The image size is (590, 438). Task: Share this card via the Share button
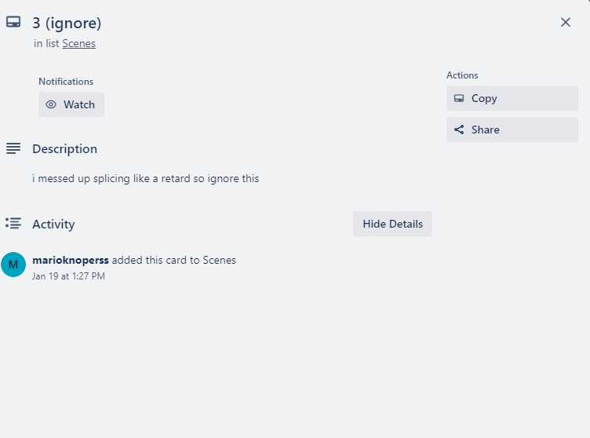(512, 130)
